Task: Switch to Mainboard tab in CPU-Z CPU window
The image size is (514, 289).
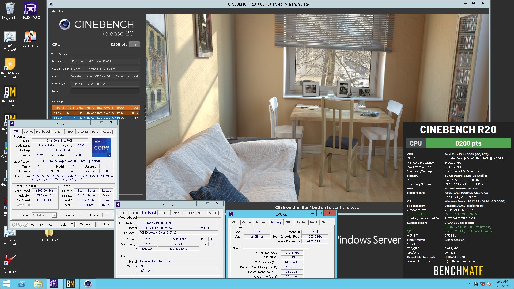Action: click(43, 132)
